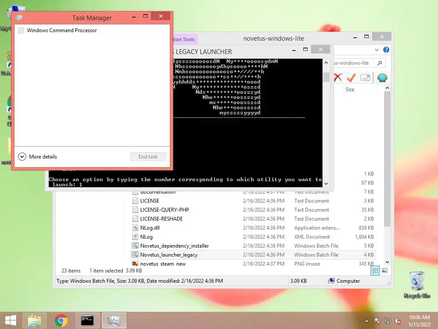Image resolution: width=438 pixels, height=329 pixels.
Task: Show hidden system tray icons
Action: [x=367, y=321]
